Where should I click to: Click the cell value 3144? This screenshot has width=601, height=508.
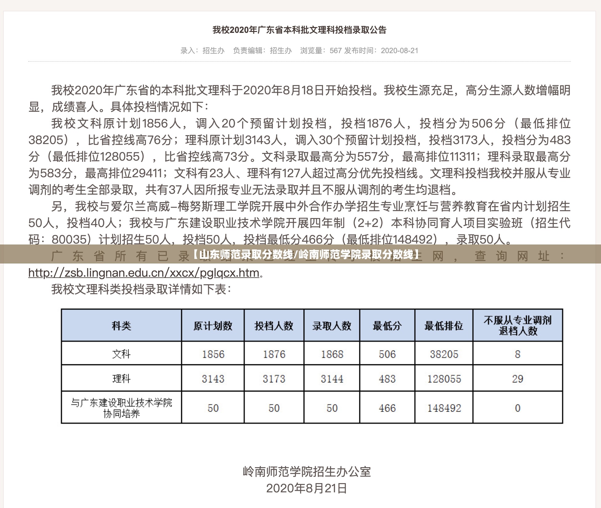pos(332,379)
